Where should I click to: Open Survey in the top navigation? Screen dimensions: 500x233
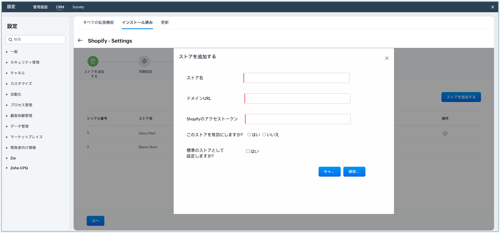click(x=78, y=7)
